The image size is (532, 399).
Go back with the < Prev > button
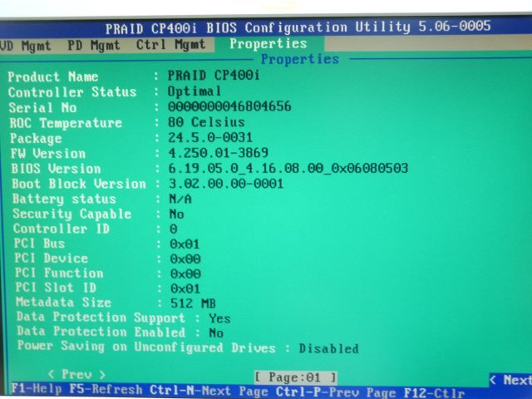click(x=76, y=374)
